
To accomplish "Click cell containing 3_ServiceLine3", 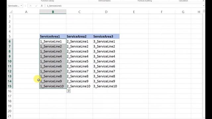I will (106, 52).
